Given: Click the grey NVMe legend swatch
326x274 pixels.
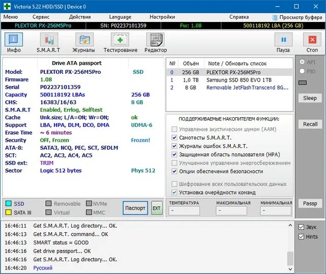Looking at the screenshot, I should (89, 204).
